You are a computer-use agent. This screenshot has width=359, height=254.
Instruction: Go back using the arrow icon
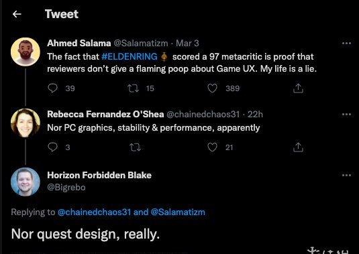click(x=17, y=14)
